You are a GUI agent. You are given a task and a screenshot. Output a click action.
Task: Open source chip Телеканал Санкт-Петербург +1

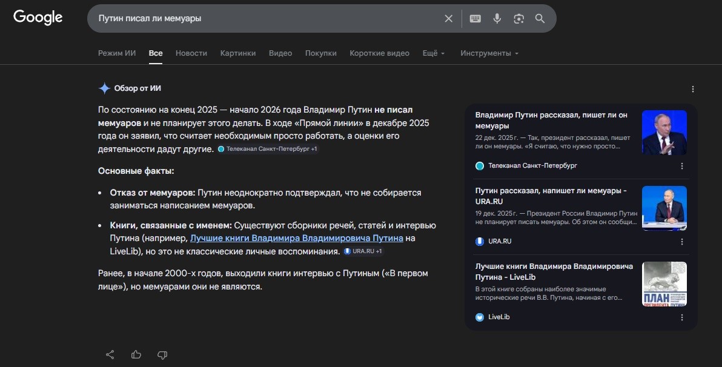click(268, 149)
